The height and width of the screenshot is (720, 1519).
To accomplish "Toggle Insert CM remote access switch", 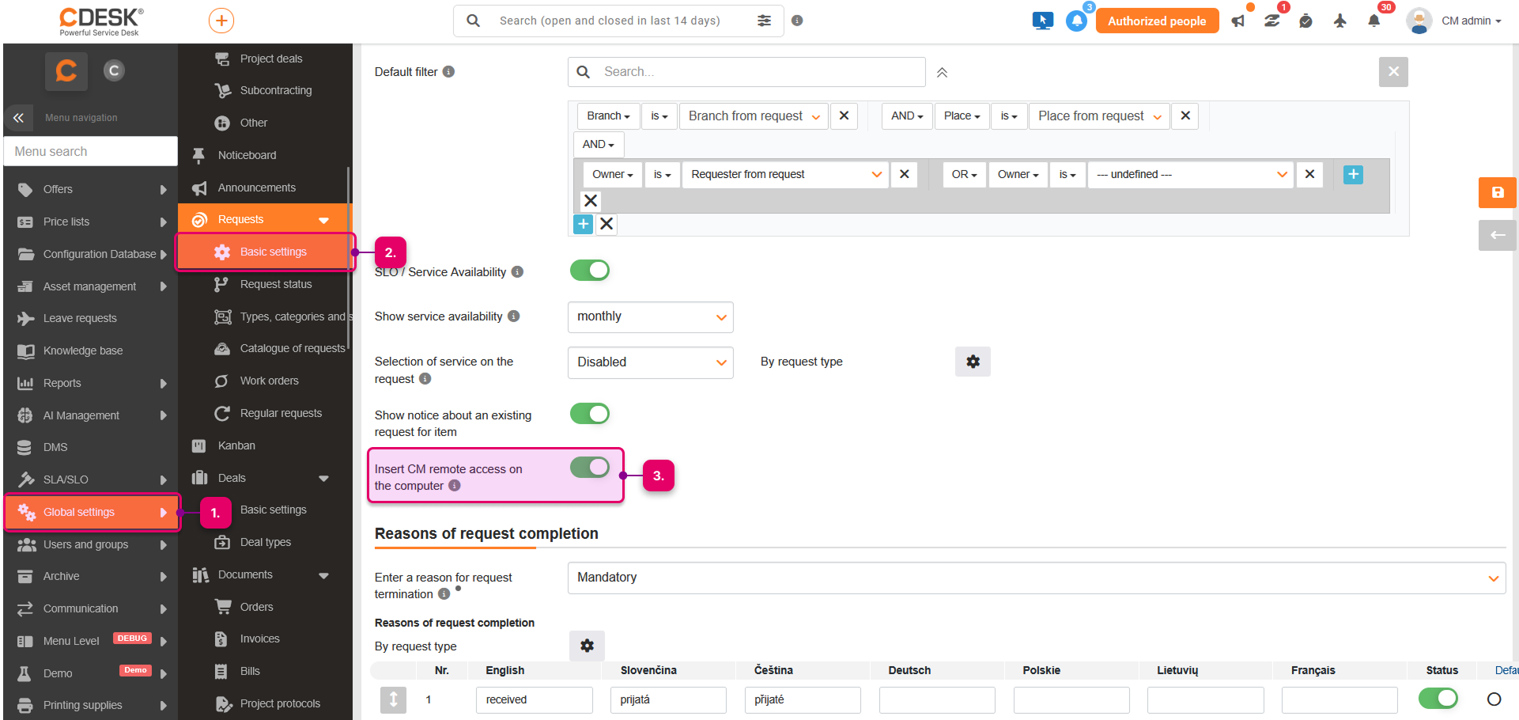I will coord(590,468).
